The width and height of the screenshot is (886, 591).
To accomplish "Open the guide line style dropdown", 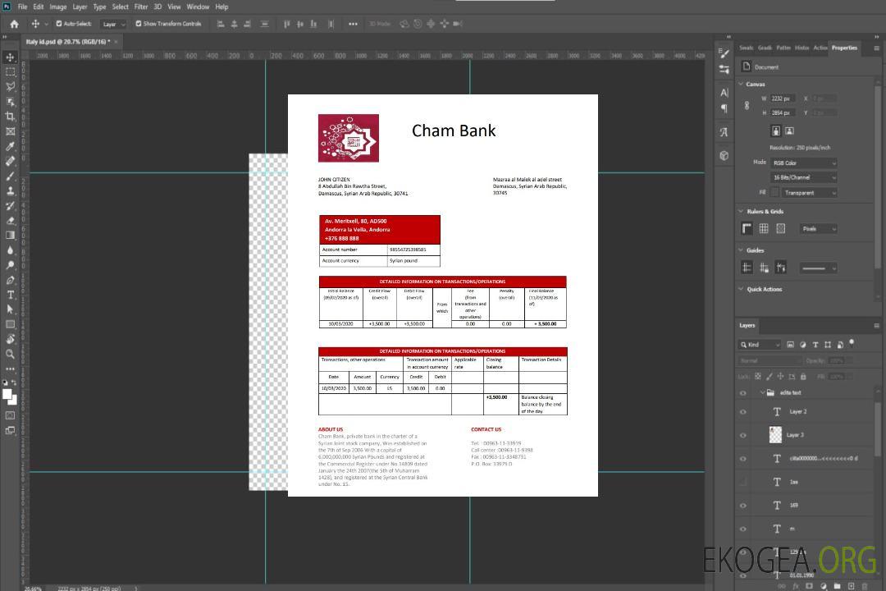I will (x=819, y=268).
